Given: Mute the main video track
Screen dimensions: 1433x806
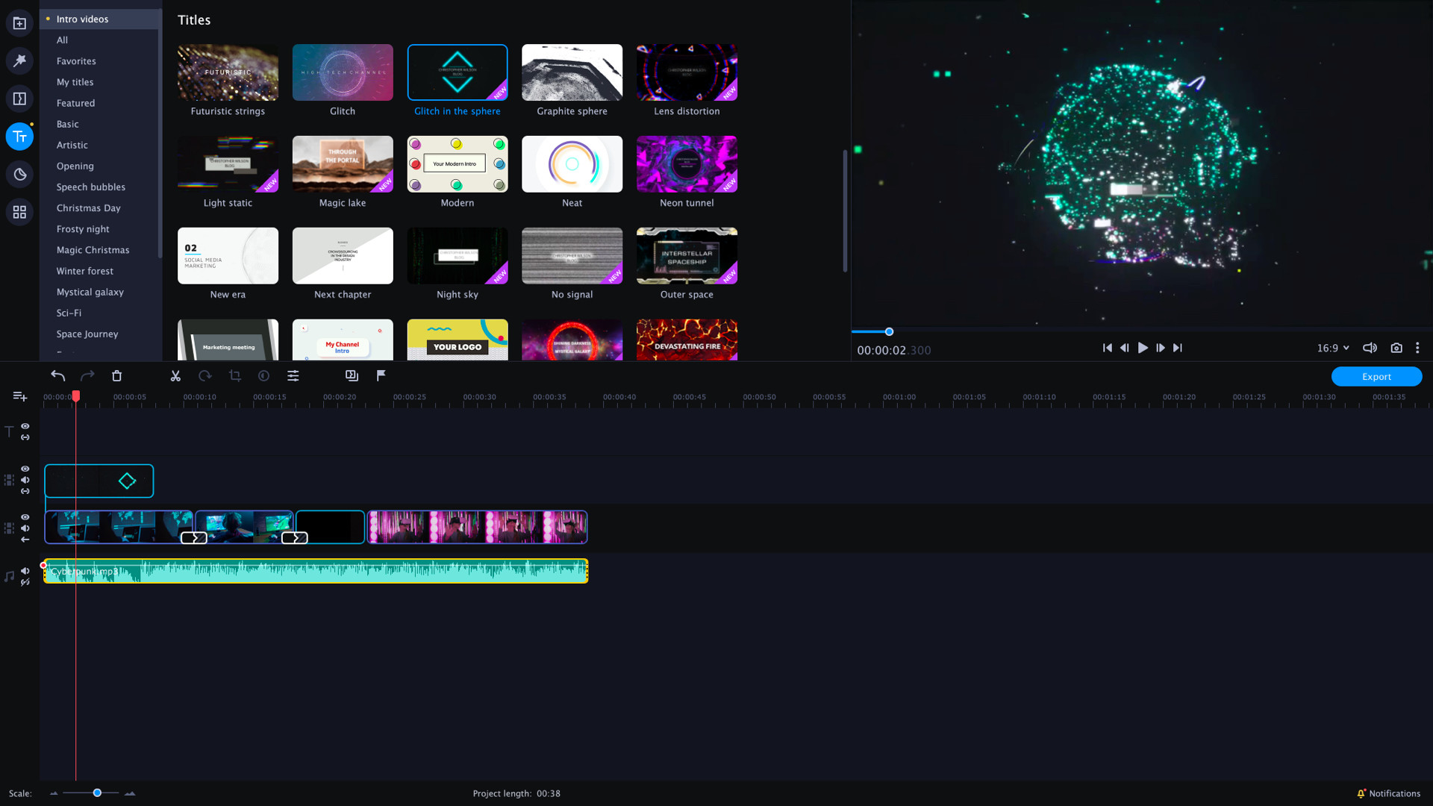Looking at the screenshot, I should 25,528.
